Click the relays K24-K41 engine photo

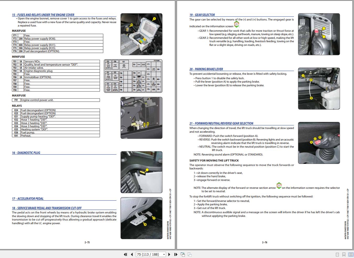click(x=142, y=117)
